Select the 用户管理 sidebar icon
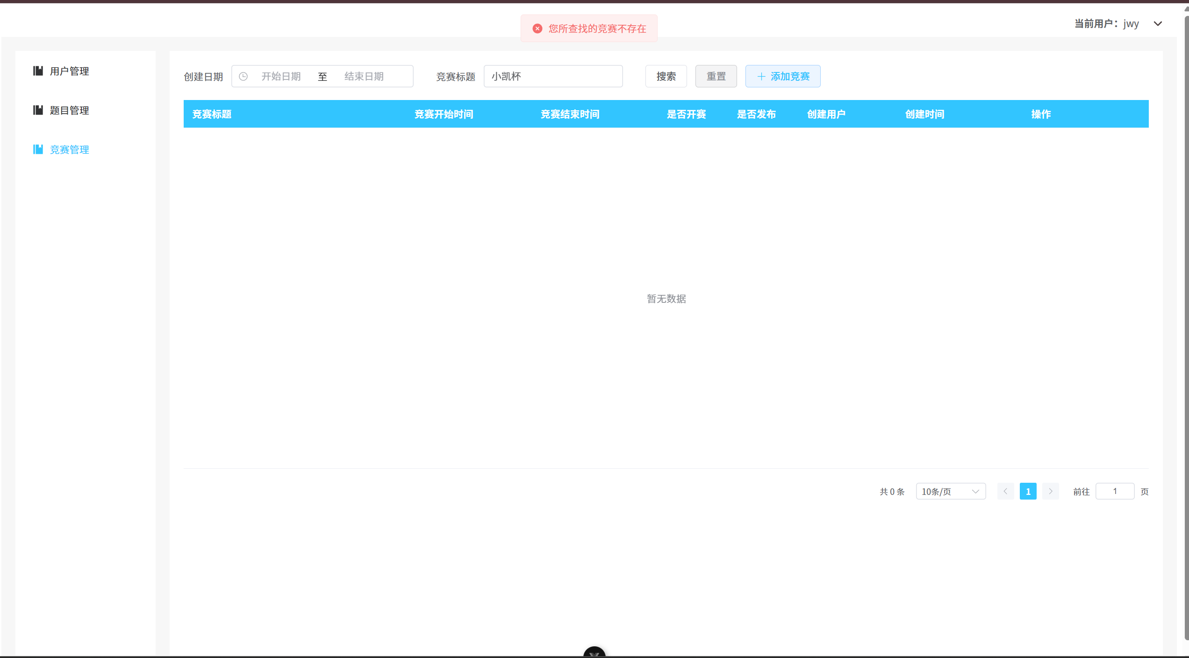1189x658 pixels. click(38, 71)
